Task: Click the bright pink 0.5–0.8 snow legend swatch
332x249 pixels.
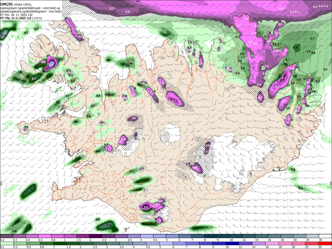Action: tap(45, 236)
